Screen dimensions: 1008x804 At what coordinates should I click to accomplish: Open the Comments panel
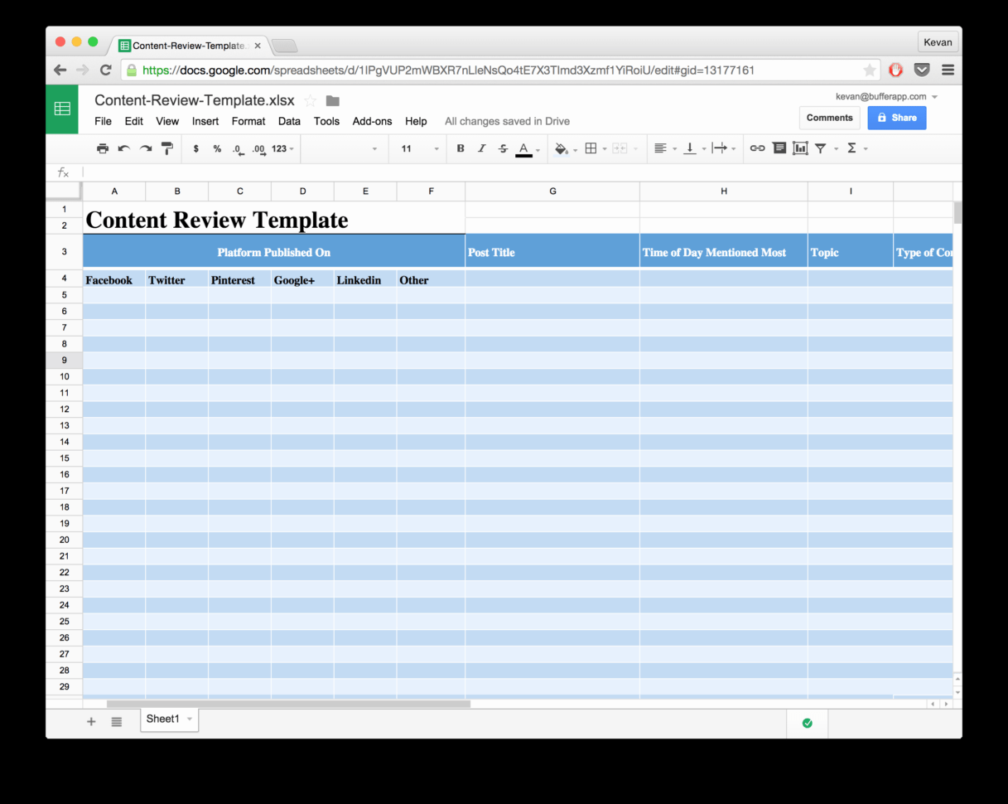click(829, 118)
